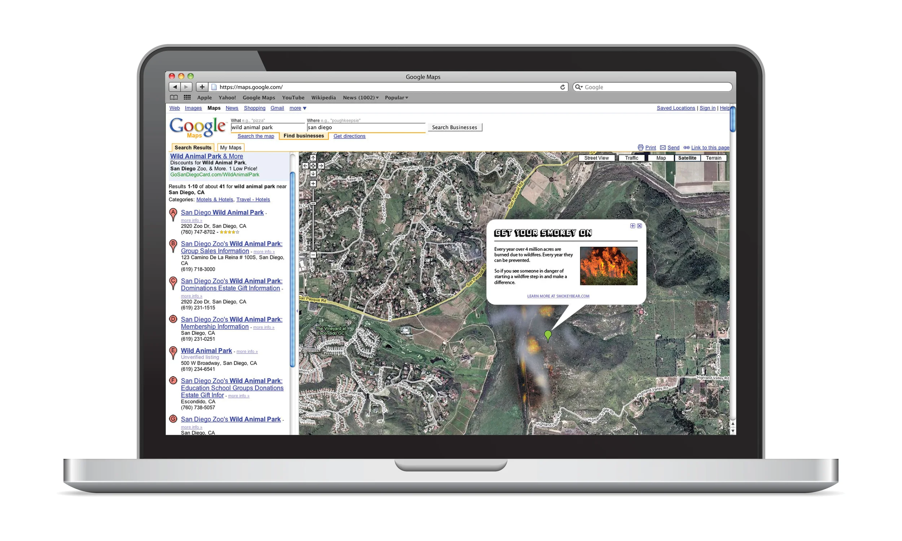
Task: Enable Traffic overlay
Action: (x=631, y=158)
